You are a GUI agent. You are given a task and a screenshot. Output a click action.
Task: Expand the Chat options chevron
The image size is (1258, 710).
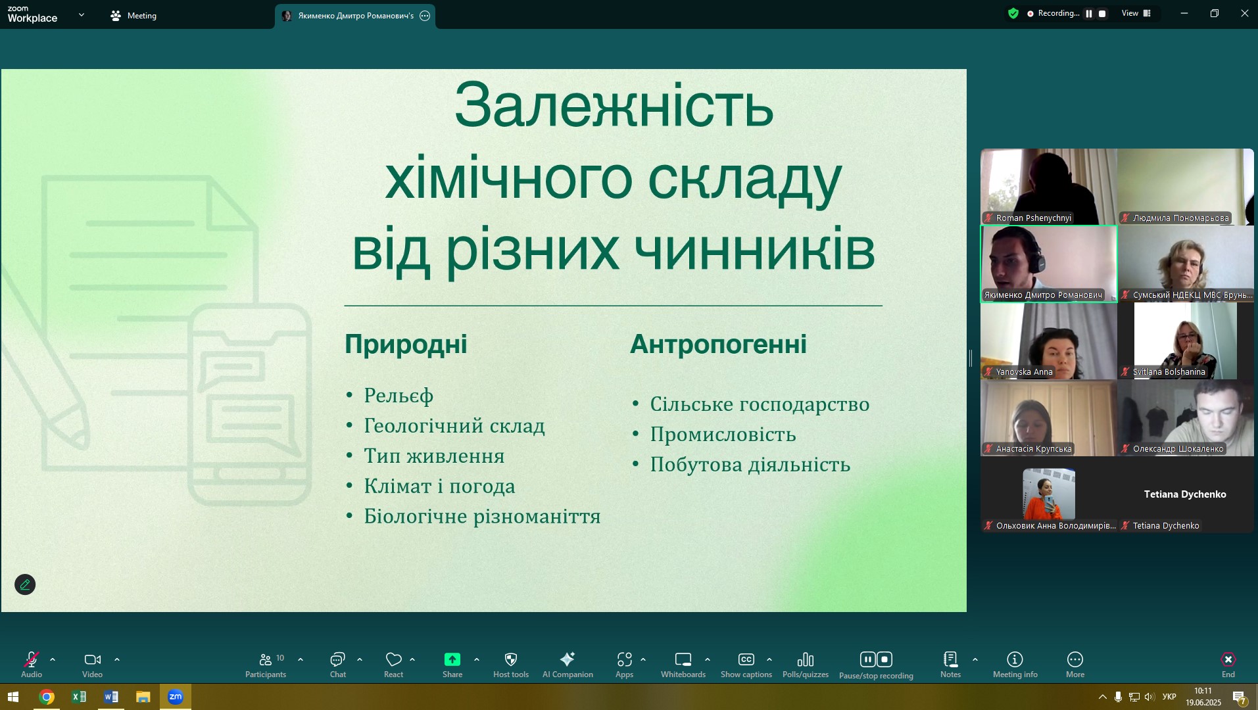(x=360, y=659)
